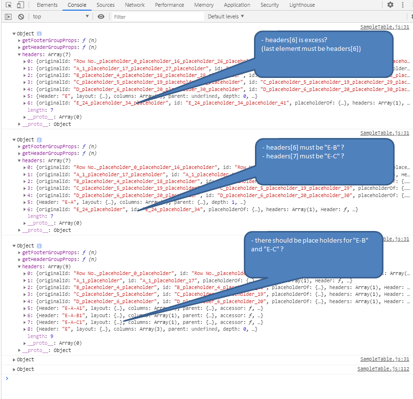The height and width of the screenshot is (399, 413).
Task: Expand header entry with Header "E-A-A1"
Action: coord(25,308)
